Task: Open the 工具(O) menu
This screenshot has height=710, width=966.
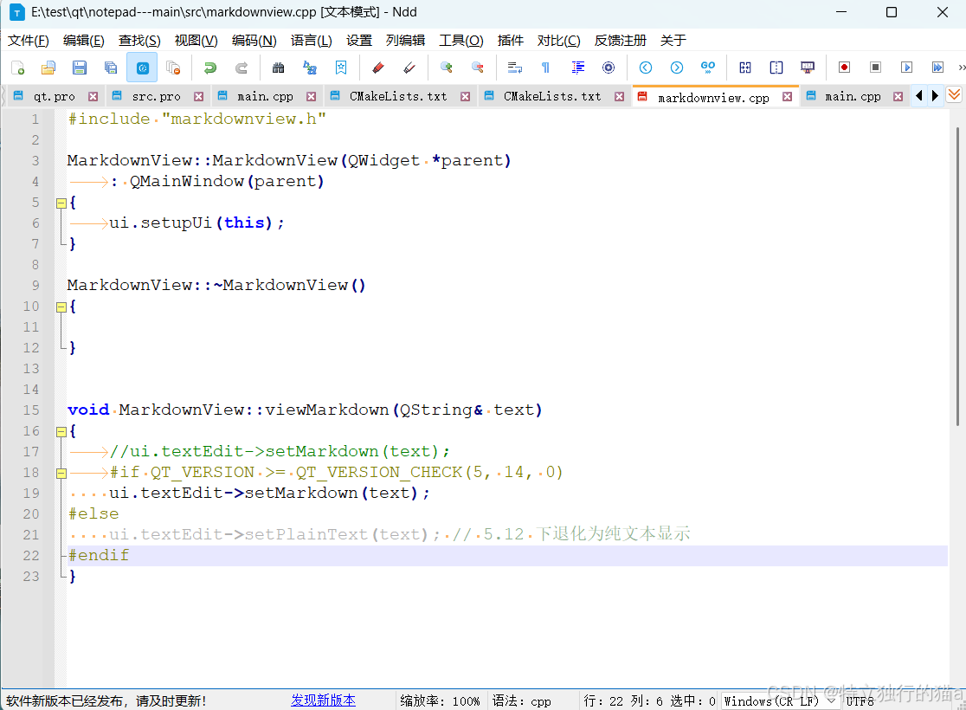Action: click(x=460, y=41)
